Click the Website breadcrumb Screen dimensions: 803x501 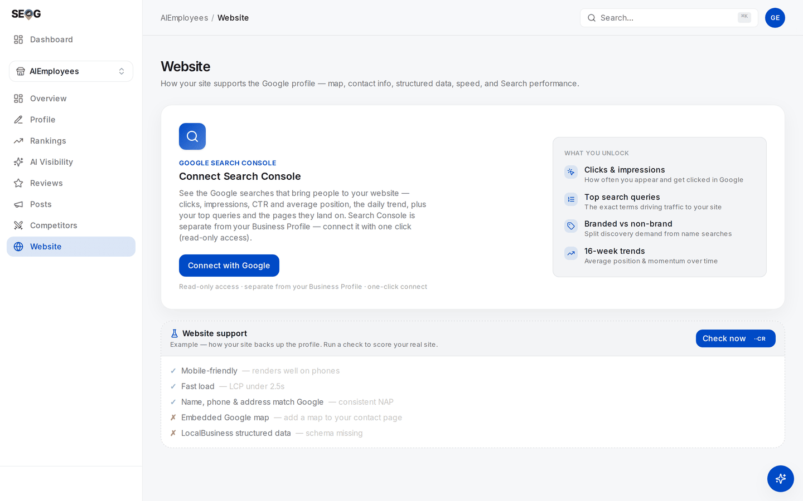pyautogui.click(x=233, y=18)
